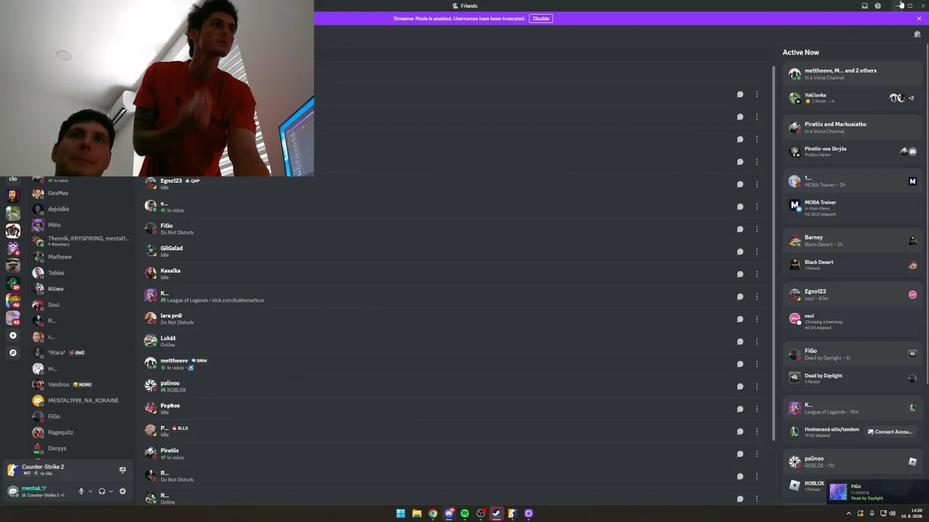Expand headphone output options arrow
This screenshot has height=522, width=929.
coord(111,492)
